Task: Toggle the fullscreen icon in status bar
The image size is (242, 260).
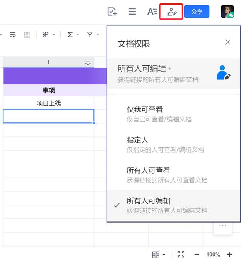Action: click(181, 254)
